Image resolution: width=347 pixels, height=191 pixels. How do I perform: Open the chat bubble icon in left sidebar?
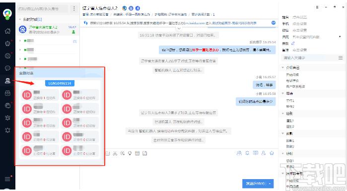(7, 68)
